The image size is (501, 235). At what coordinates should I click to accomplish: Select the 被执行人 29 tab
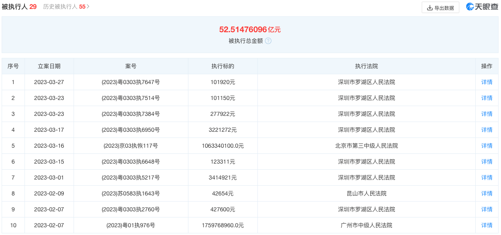tap(19, 7)
